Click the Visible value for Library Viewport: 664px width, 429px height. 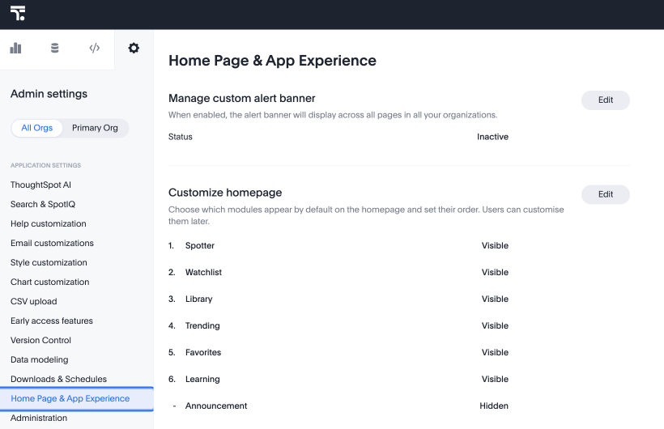point(495,299)
